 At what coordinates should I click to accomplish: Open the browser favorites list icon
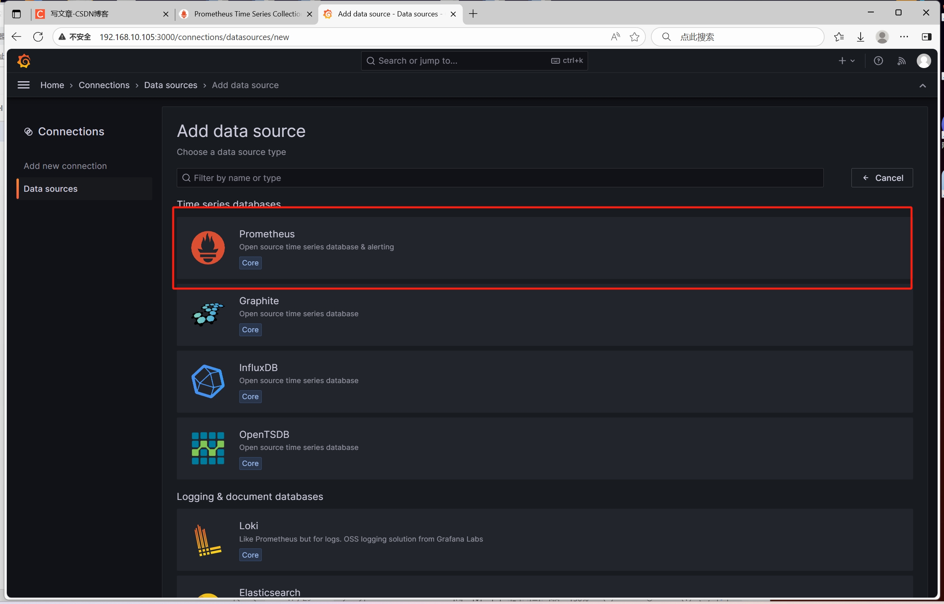839,37
